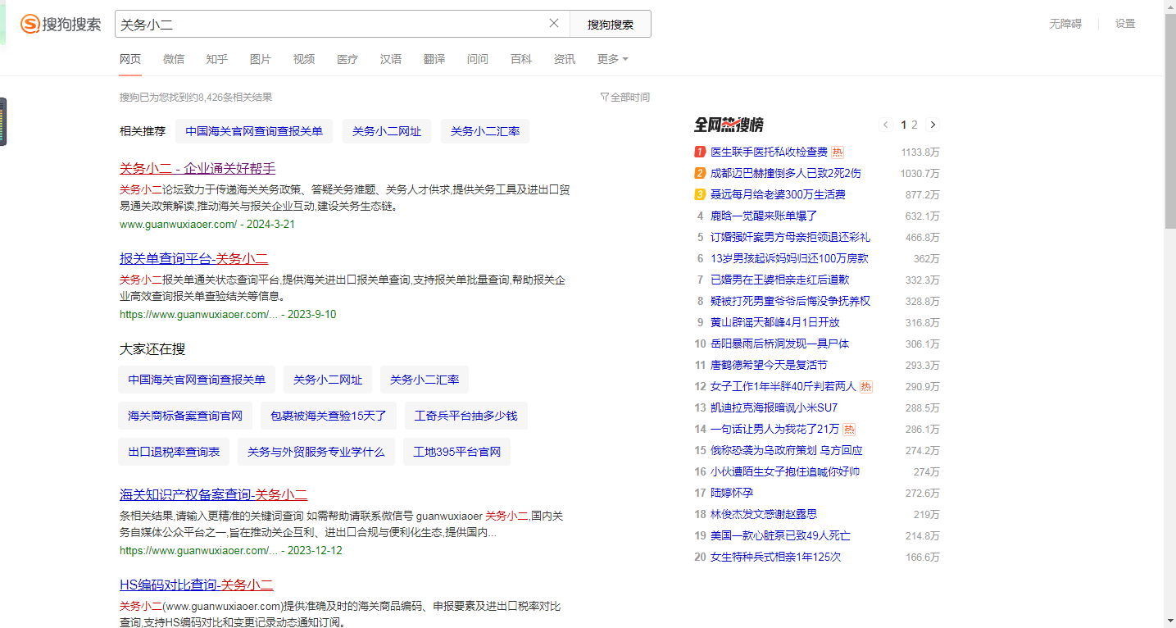Image resolution: width=1176 pixels, height=628 pixels.
Task: Select related suggestion 关务小二网址 under 相关推荐
Action: 387,131
